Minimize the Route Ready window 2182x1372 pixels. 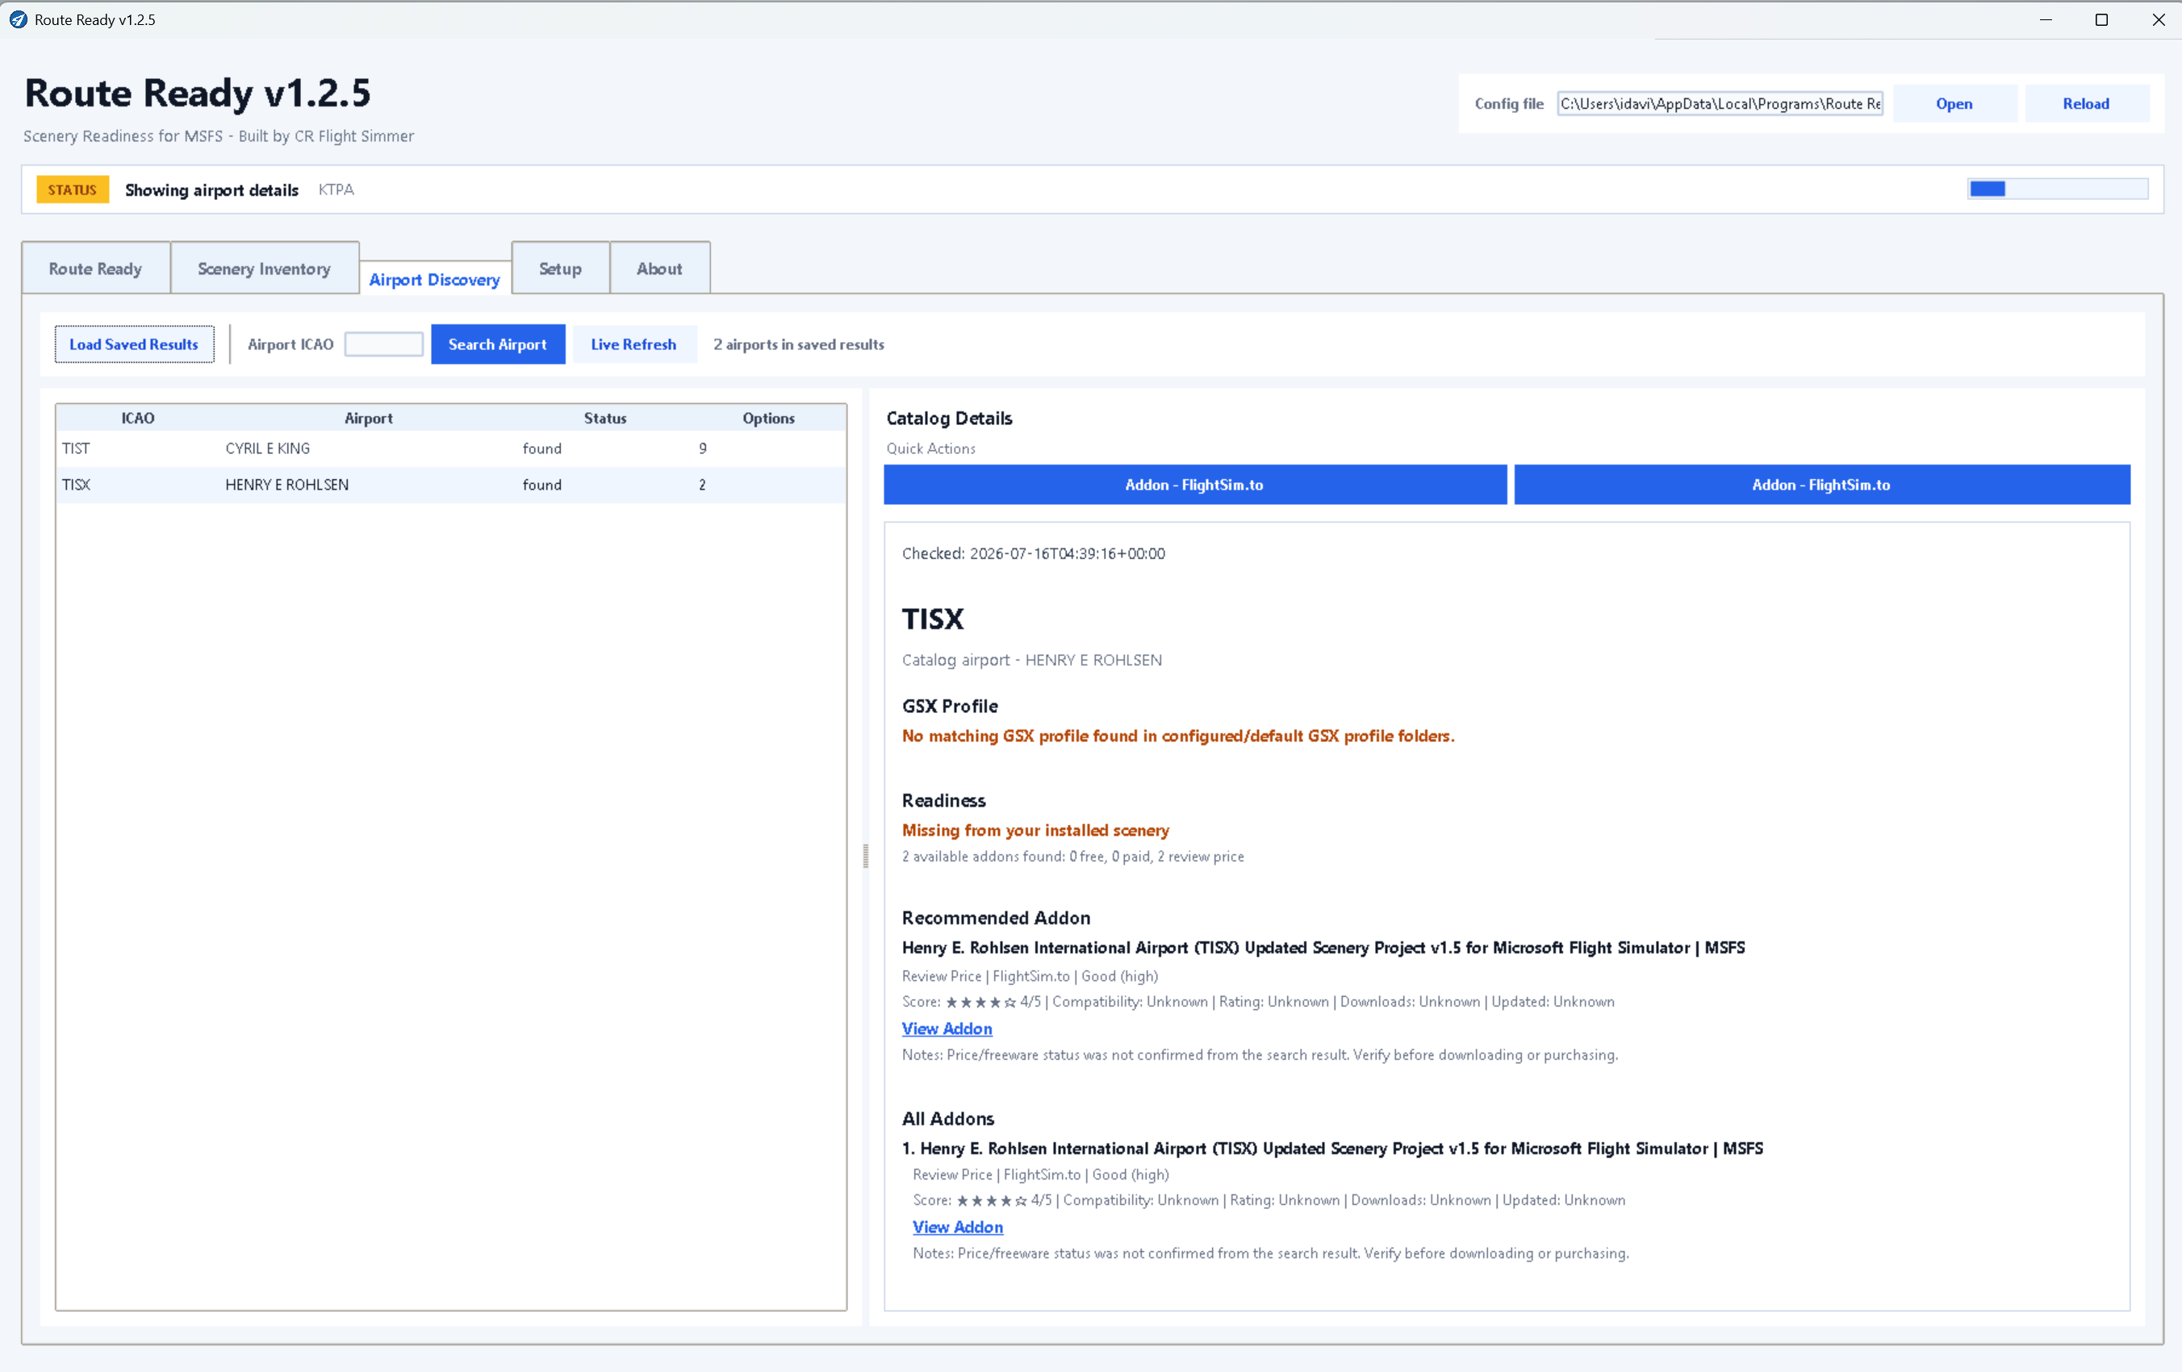2045,19
